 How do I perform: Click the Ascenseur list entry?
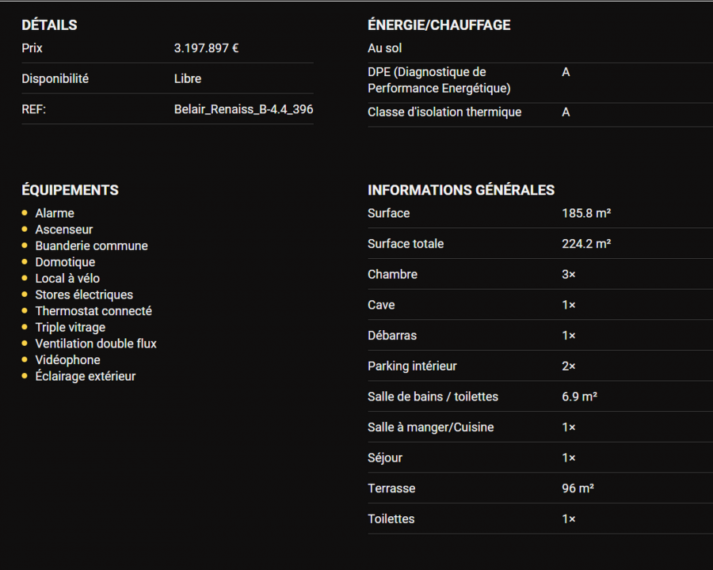64,230
